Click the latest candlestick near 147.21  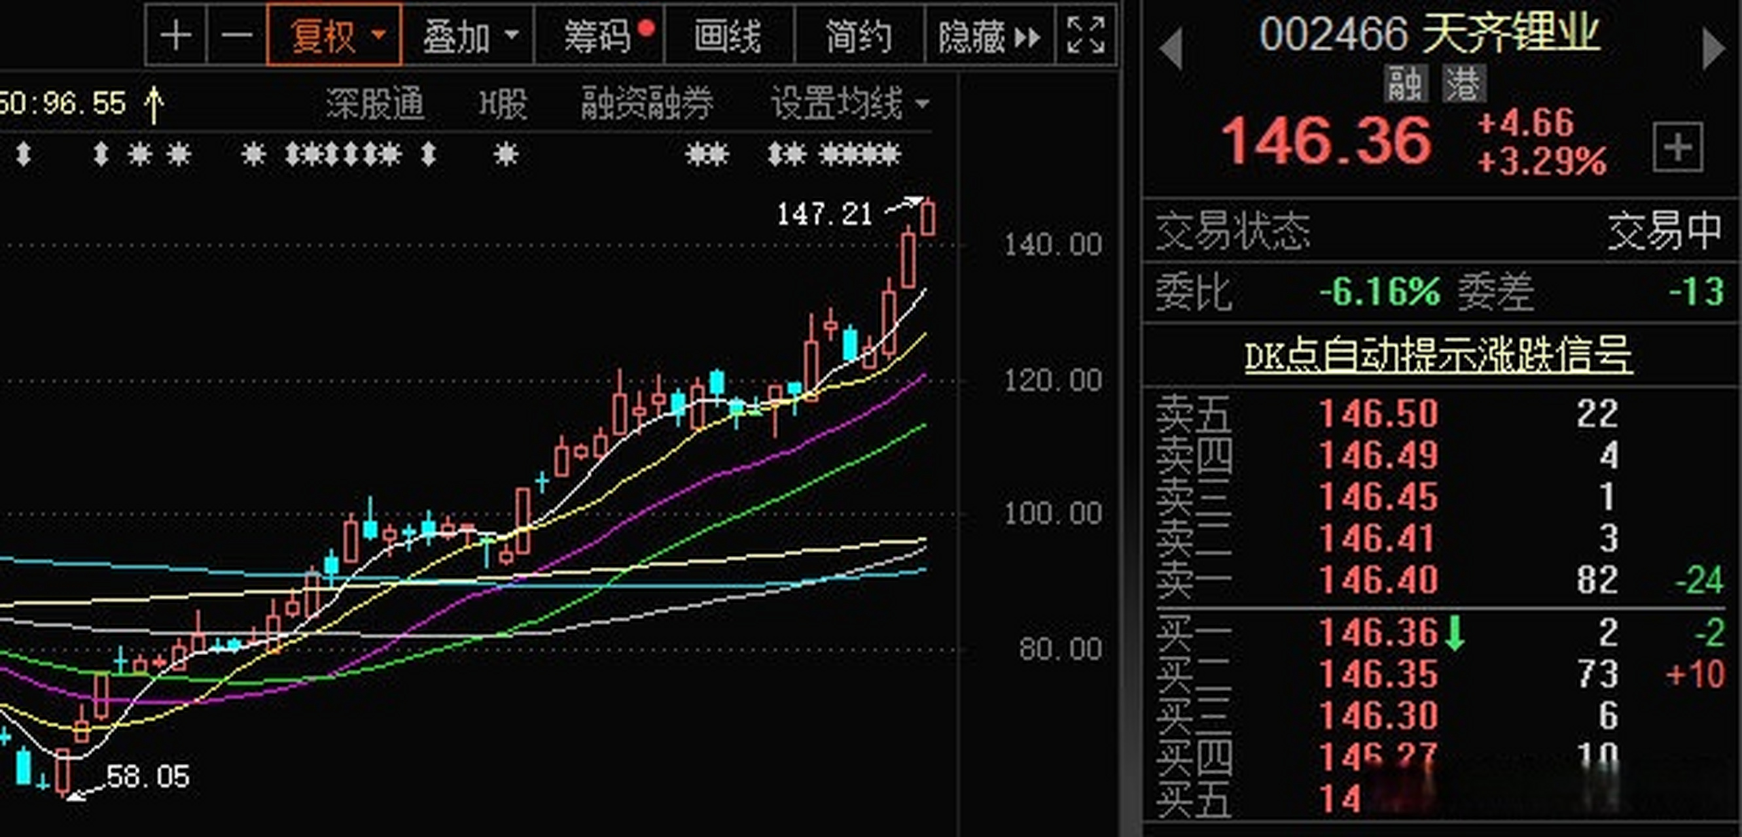(x=929, y=218)
